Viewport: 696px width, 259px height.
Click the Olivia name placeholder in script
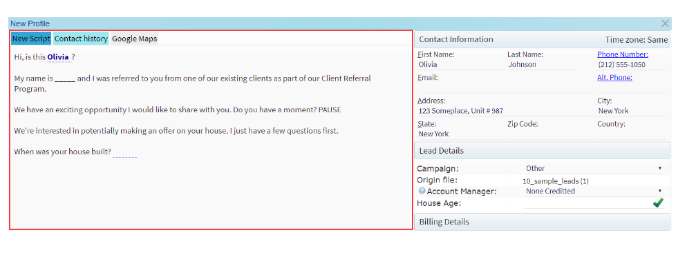[x=58, y=58]
